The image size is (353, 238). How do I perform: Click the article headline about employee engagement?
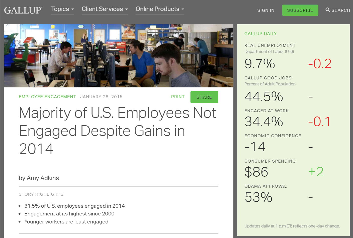pyautogui.click(x=118, y=131)
